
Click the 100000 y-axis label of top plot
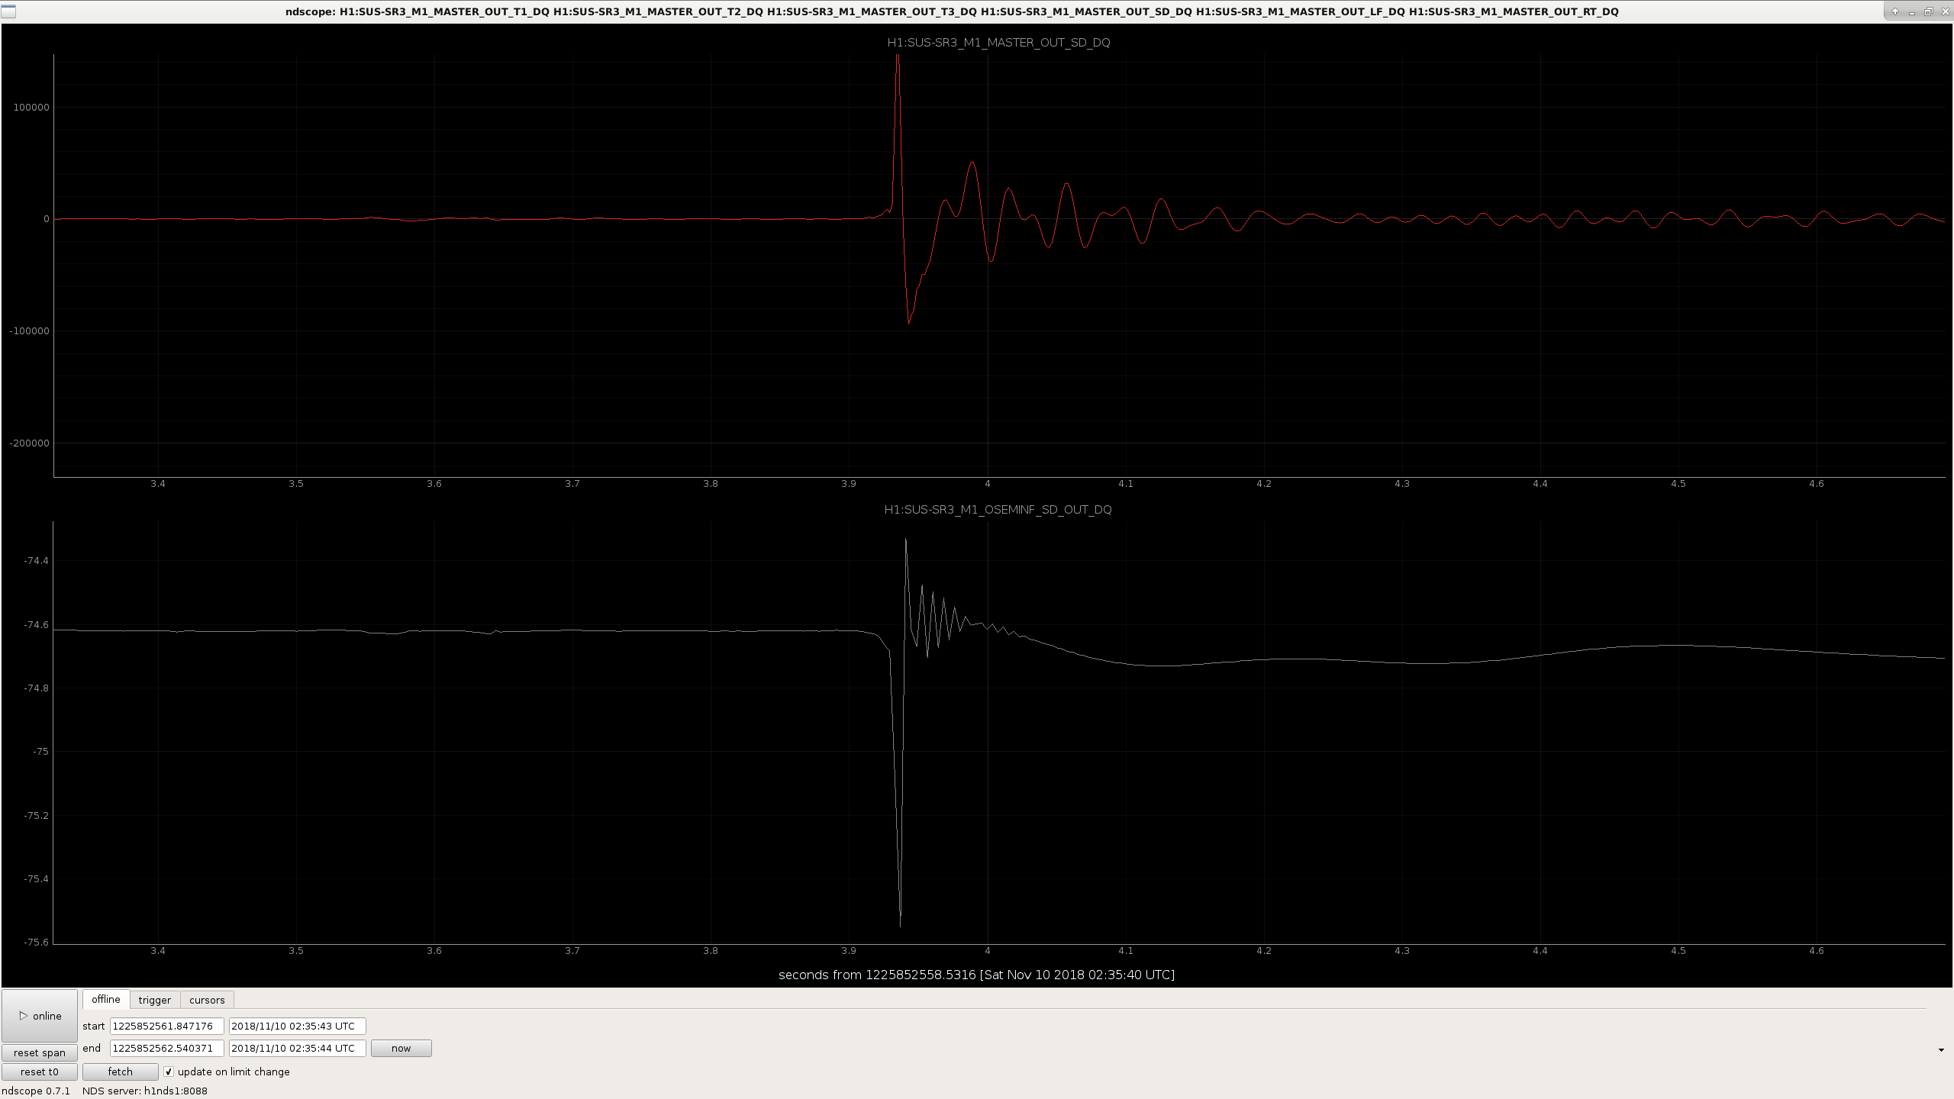click(31, 108)
